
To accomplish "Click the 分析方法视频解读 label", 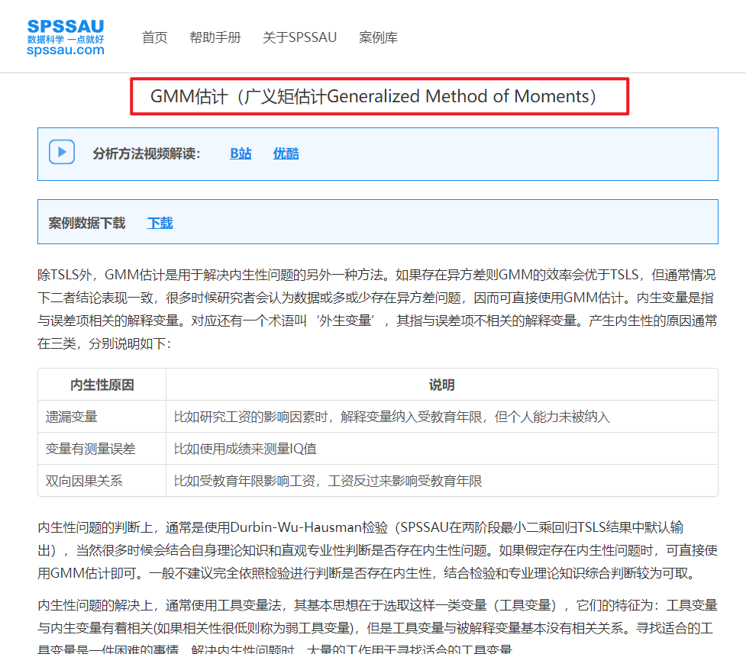I will click(147, 153).
